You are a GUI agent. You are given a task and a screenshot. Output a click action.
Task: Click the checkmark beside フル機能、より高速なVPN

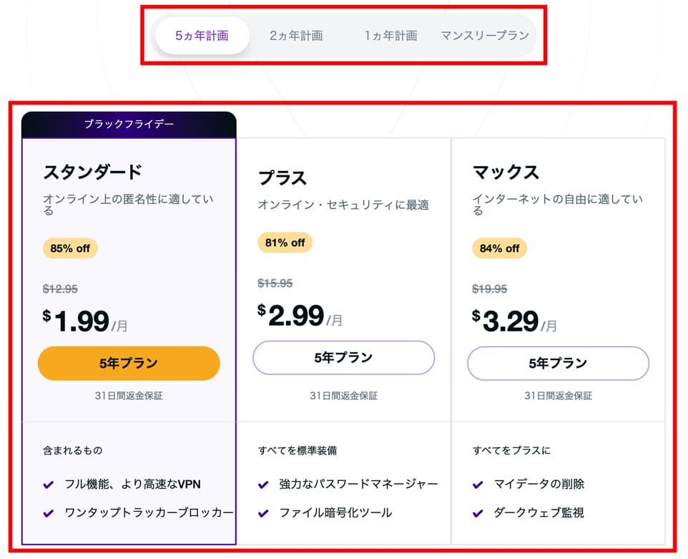point(49,485)
